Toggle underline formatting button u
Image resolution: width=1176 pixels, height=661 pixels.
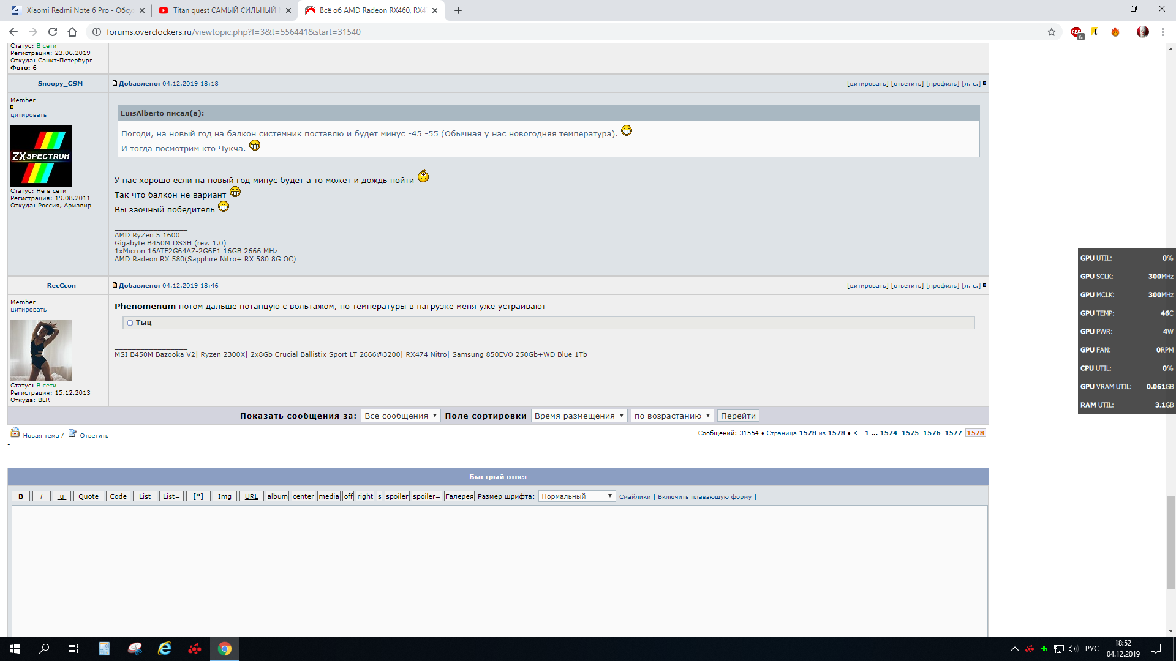(62, 496)
